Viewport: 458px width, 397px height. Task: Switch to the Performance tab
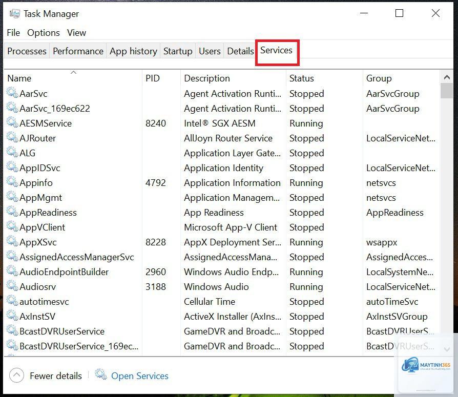78,51
